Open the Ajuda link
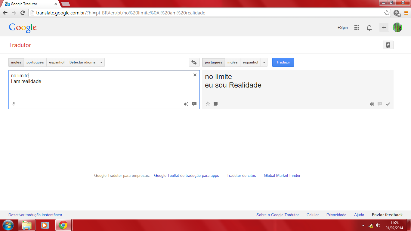411x231 pixels. (359, 215)
